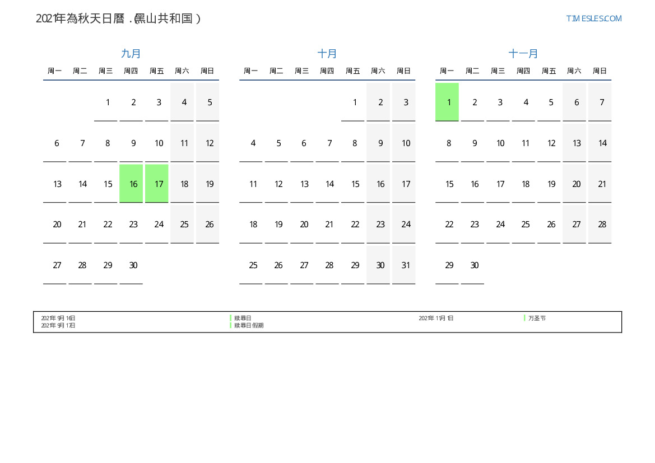Click the 万圣节 legend label
655x463 pixels.
pyautogui.click(x=537, y=318)
